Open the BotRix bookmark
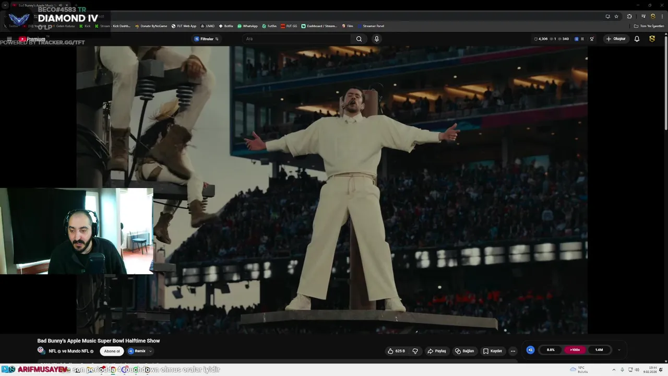Image resolution: width=668 pixels, height=376 pixels. (x=226, y=26)
